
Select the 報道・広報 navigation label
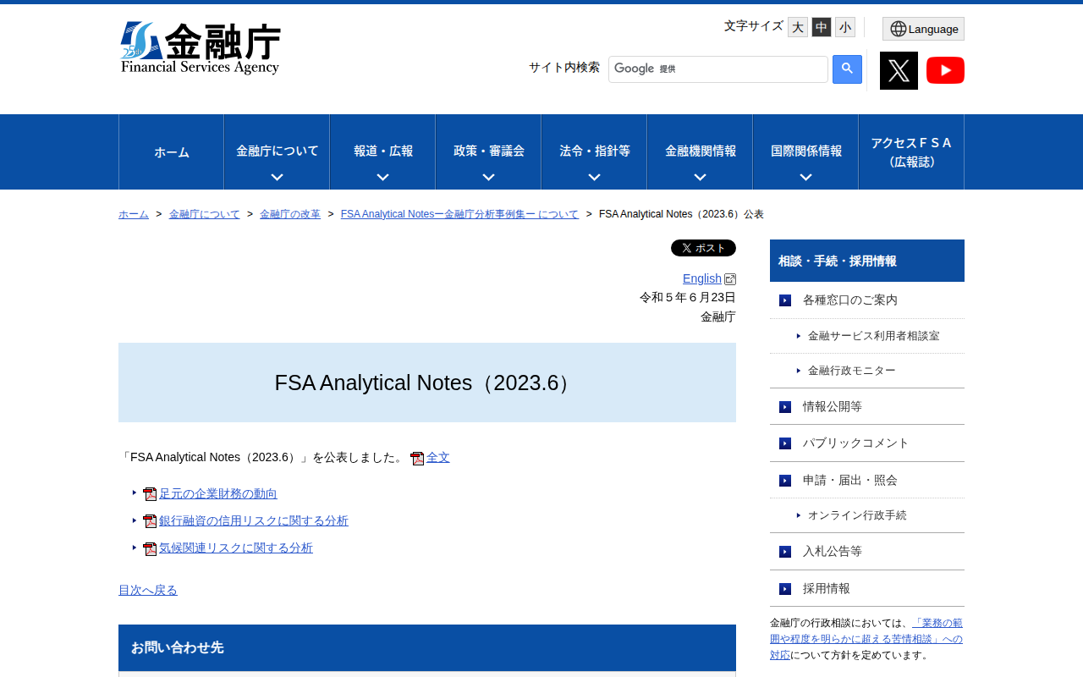coord(382,151)
